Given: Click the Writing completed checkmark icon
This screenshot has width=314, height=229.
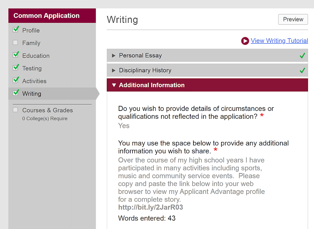Looking at the screenshot, I should (x=16, y=93).
